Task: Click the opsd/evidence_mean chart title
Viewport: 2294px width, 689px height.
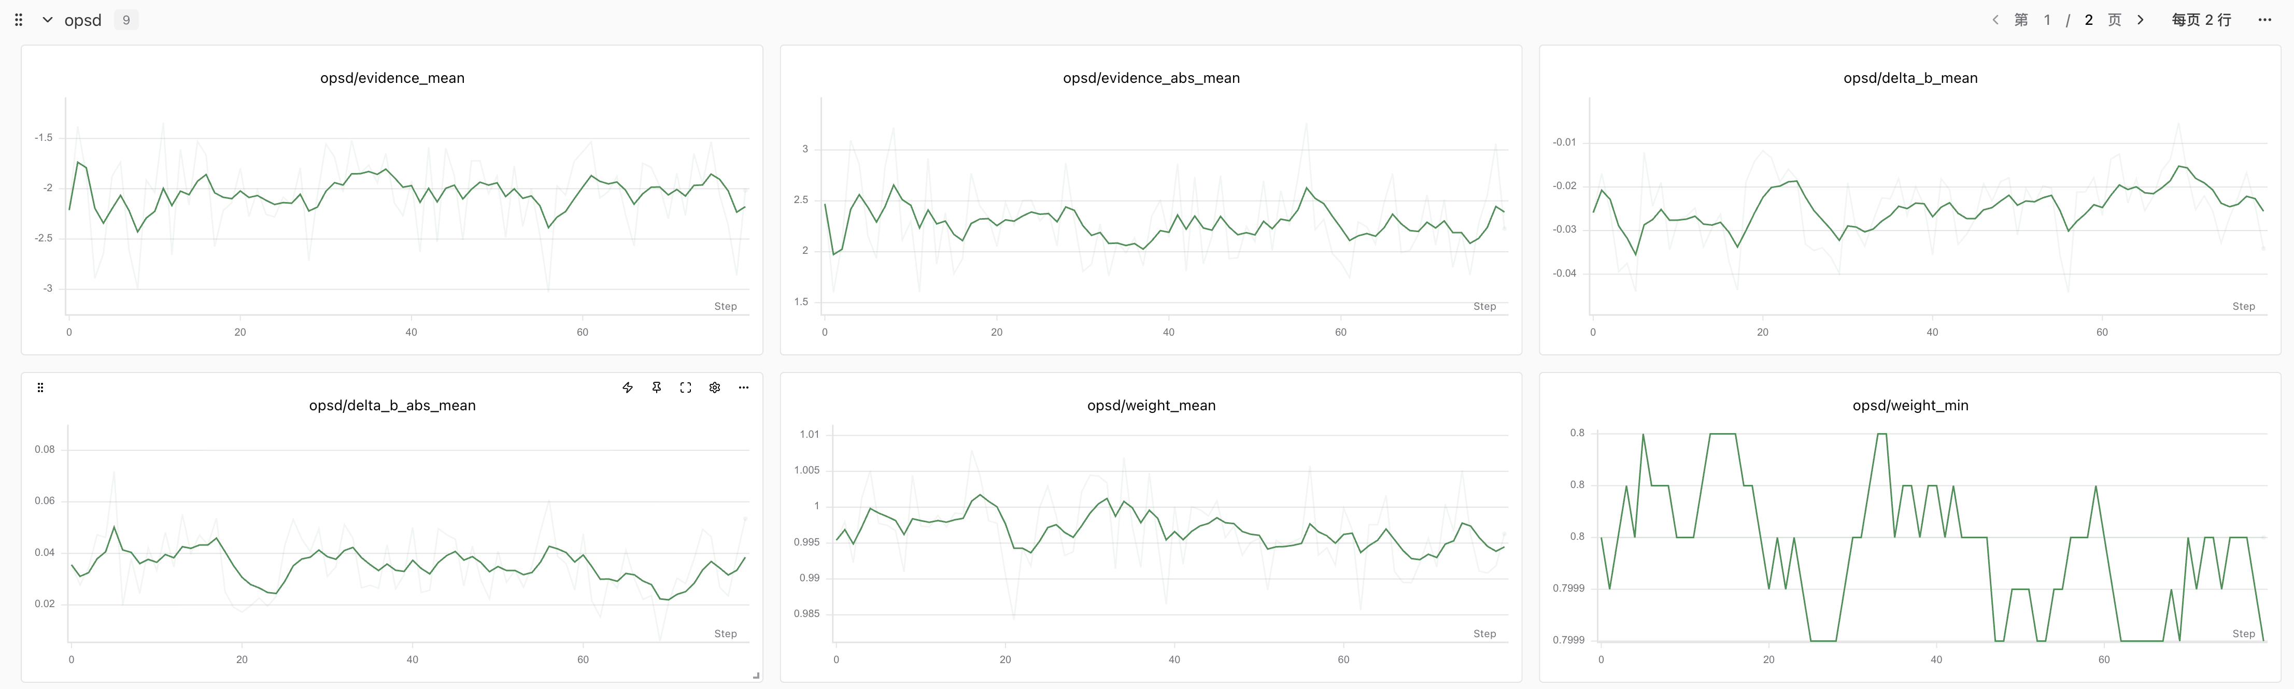Action: (x=392, y=77)
